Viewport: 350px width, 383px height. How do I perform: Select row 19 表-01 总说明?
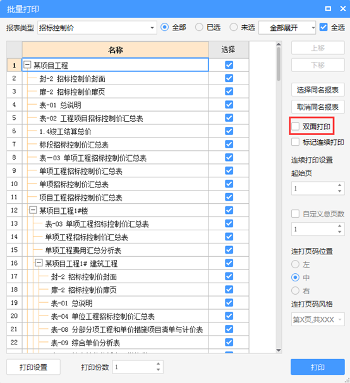pyautogui.click(x=116, y=303)
